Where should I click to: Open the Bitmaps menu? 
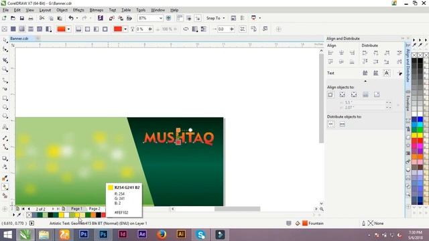coord(97,10)
